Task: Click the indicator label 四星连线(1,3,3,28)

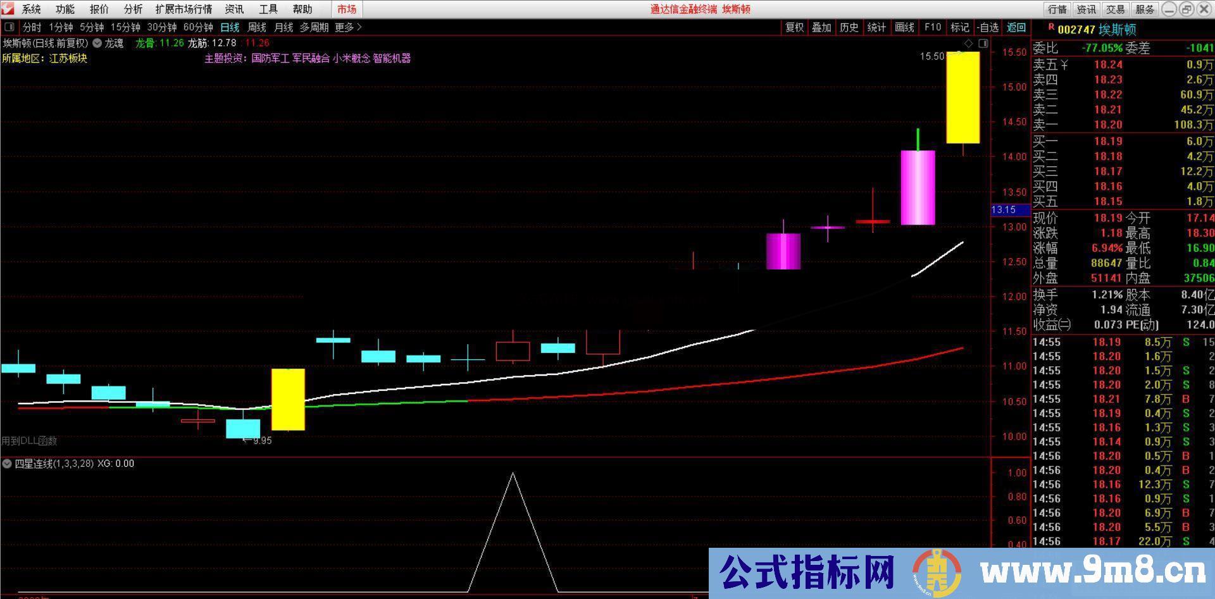Action: click(x=54, y=464)
